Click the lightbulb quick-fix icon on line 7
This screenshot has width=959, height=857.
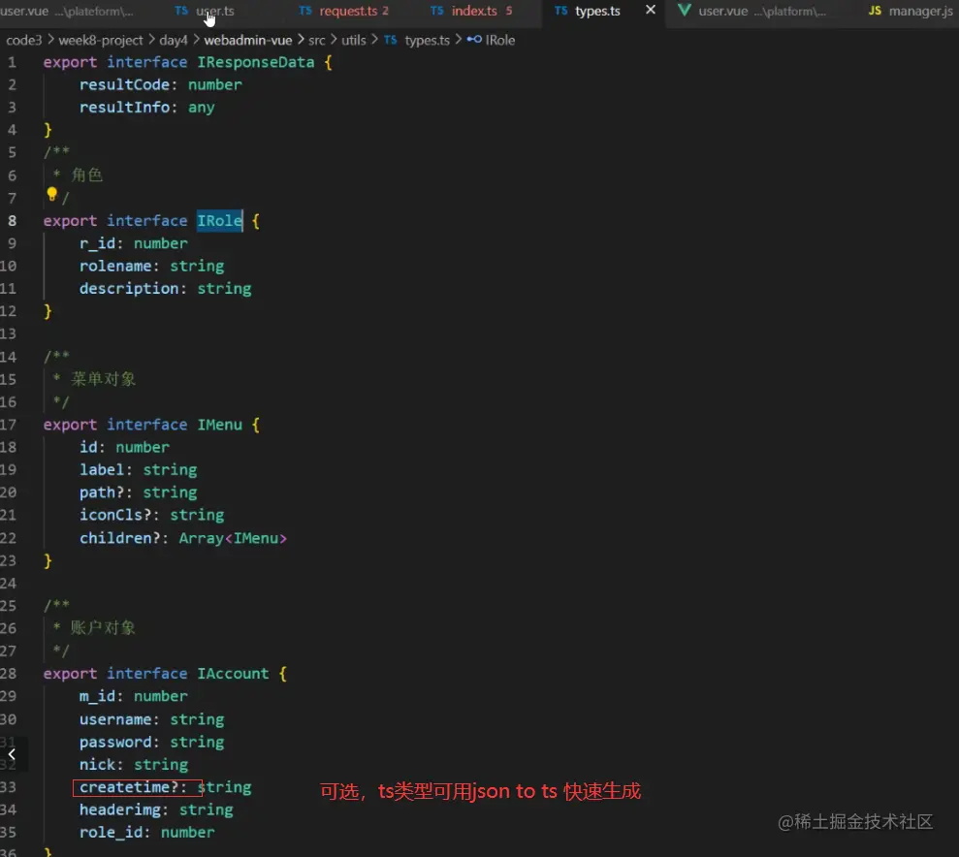tap(51, 195)
